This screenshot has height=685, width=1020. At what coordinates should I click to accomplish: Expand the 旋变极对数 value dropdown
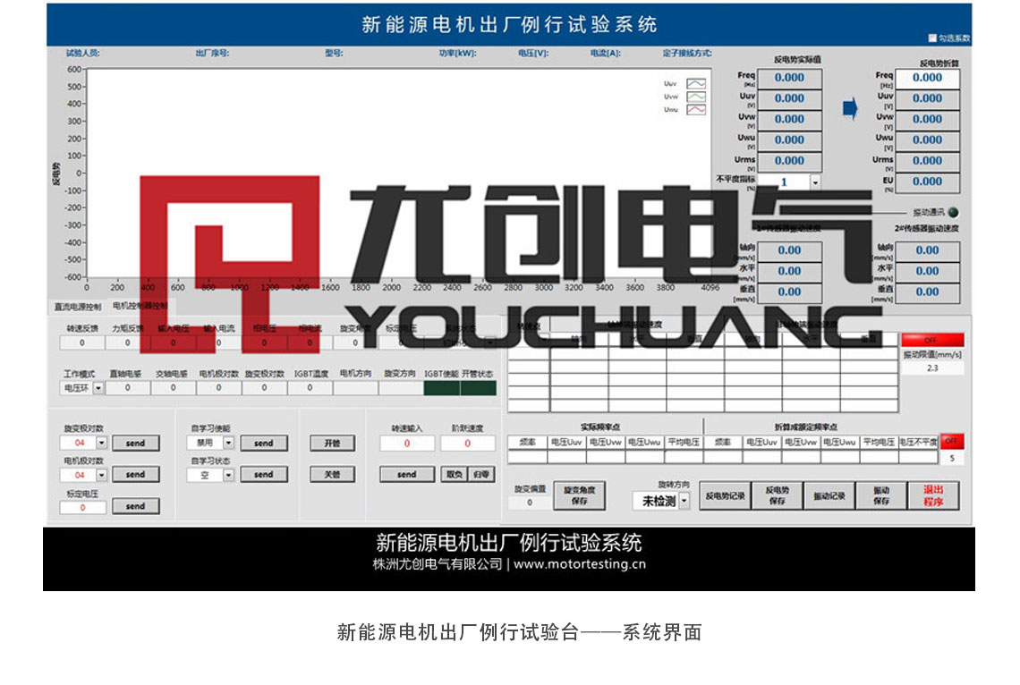pyautogui.click(x=101, y=444)
